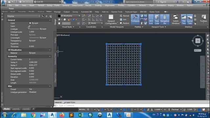Click the WCS dropdown below ViewCube
This screenshot has width=210, height=118.
pyautogui.click(x=198, y=50)
